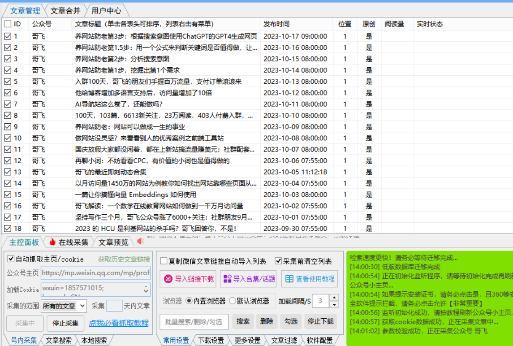Click the flame icon on 在线采集 tab
This screenshot has width=513, height=346.
click(x=52, y=242)
